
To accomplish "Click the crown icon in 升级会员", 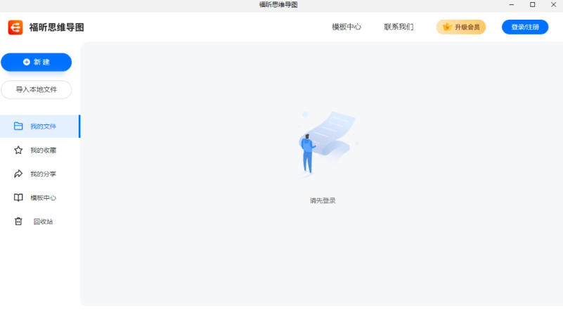I will (x=446, y=27).
